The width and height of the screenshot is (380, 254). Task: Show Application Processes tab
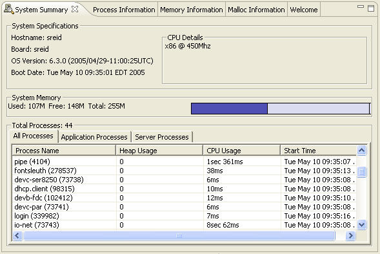pyautogui.click(x=94, y=137)
